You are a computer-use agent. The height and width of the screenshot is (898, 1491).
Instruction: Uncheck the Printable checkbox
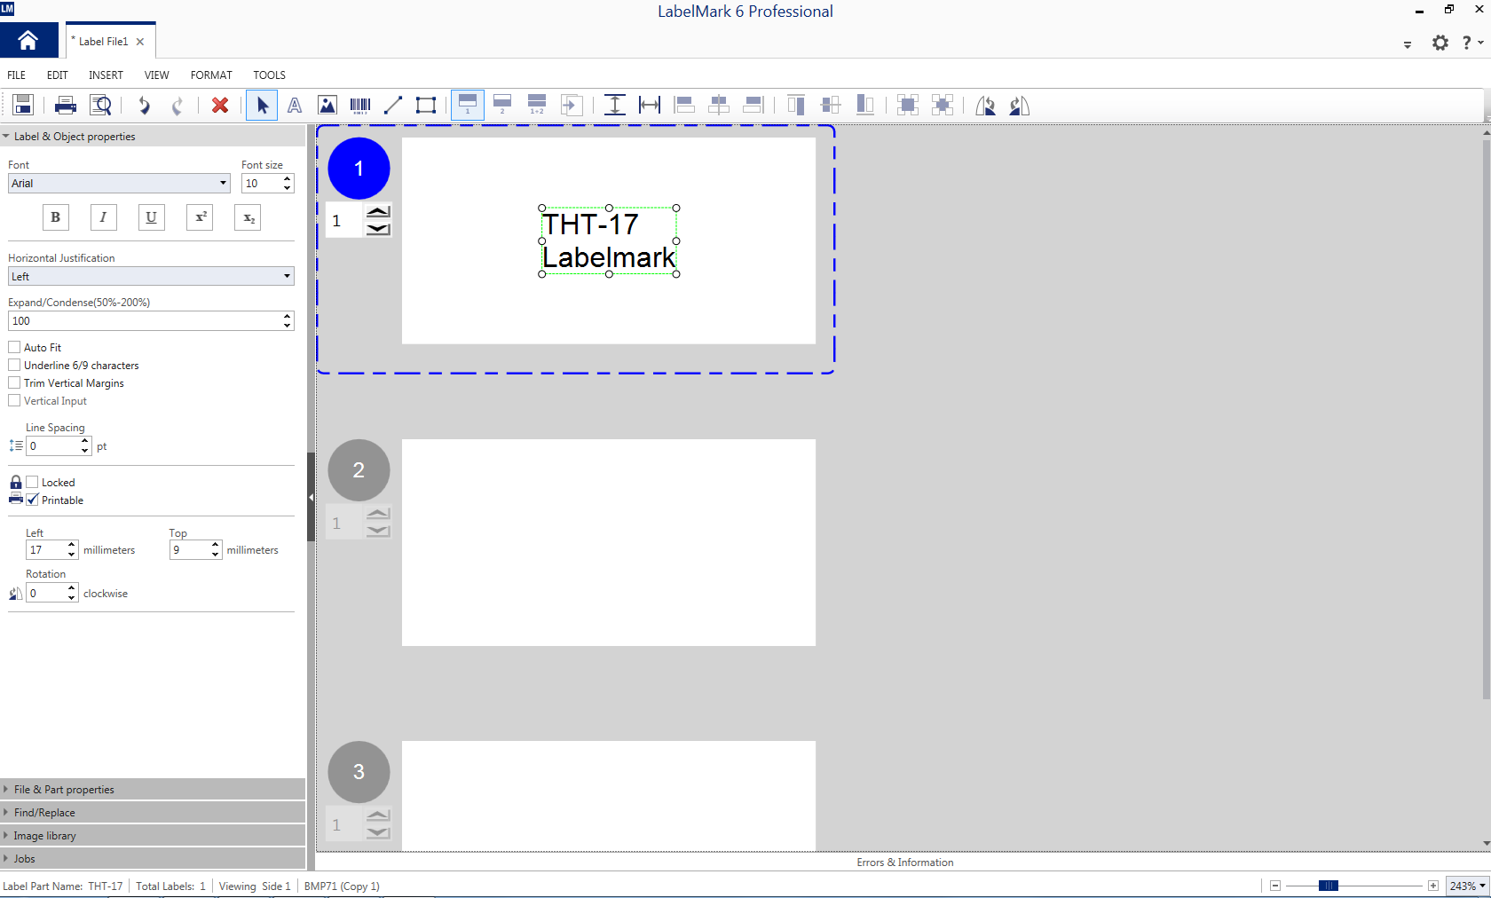[x=33, y=500]
